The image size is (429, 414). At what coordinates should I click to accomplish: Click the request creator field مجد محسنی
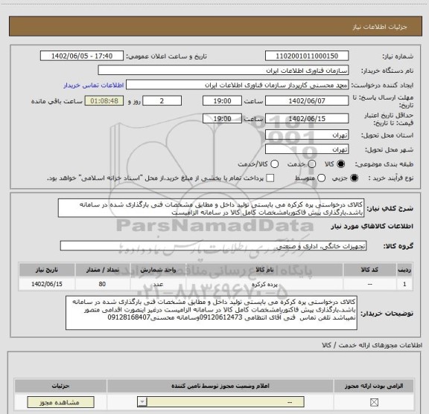237,85
